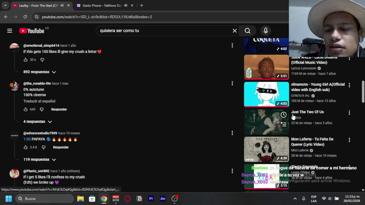Open options for @emotional_simp6414 comment
365x205 pixels.
[x=232, y=46]
